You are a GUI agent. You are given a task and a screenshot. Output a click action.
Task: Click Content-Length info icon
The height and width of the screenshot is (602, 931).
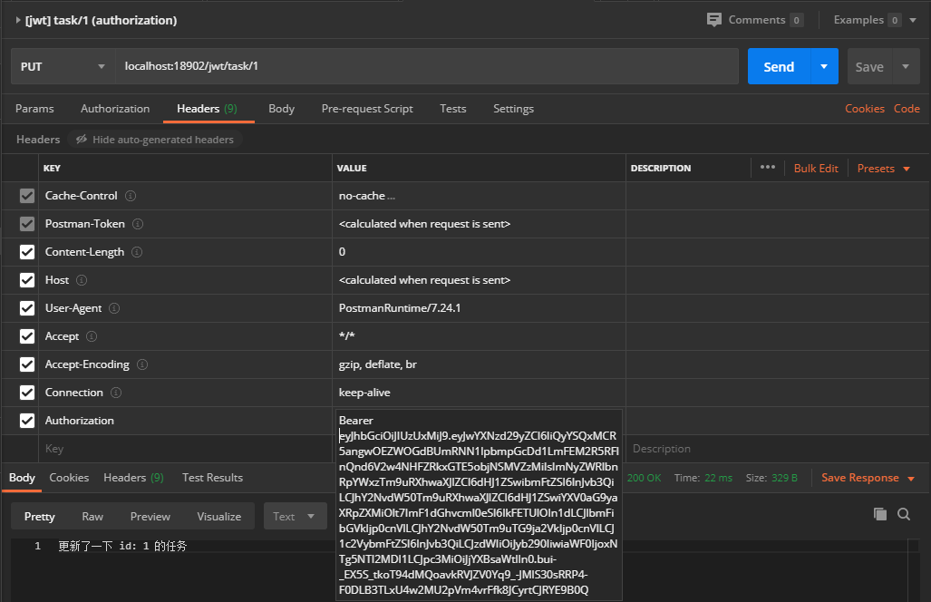click(137, 252)
